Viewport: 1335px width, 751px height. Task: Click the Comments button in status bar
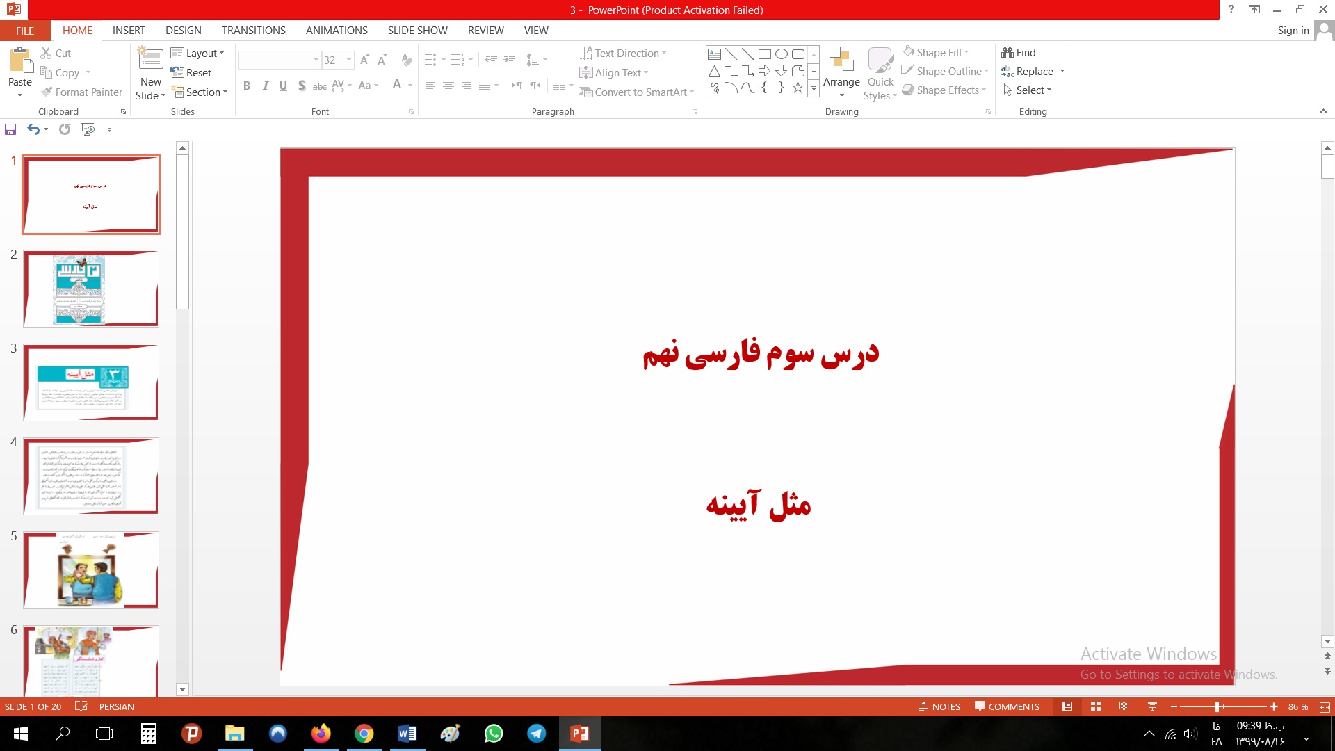click(x=1007, y=706)
